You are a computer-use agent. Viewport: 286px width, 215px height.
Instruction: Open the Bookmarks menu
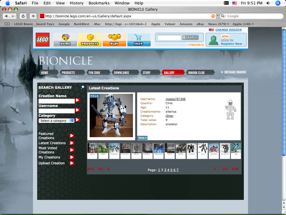pos(99,3)
